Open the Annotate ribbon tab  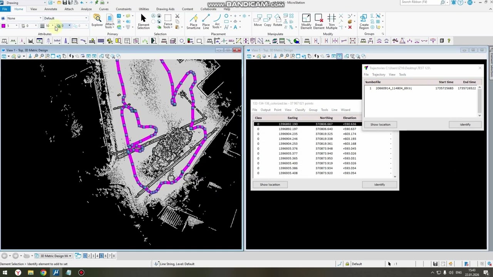point(50,9)
